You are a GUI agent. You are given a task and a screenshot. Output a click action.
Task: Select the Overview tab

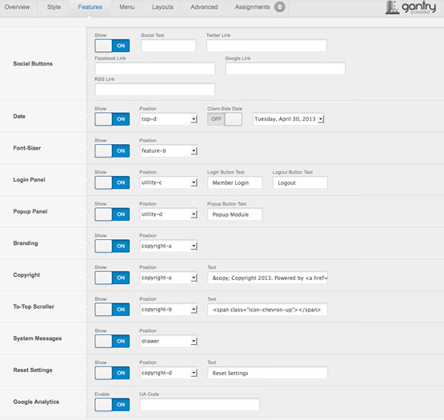[x=17, y=7]
